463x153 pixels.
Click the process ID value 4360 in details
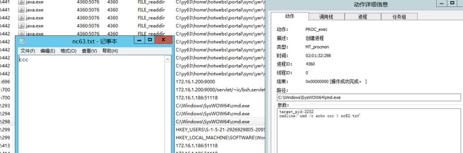pos(310,64)
